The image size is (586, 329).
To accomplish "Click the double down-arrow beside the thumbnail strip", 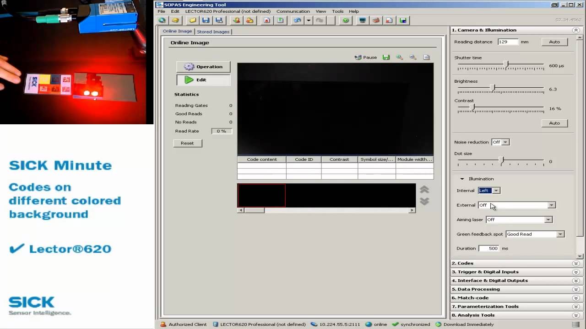I will coord(424,201).
